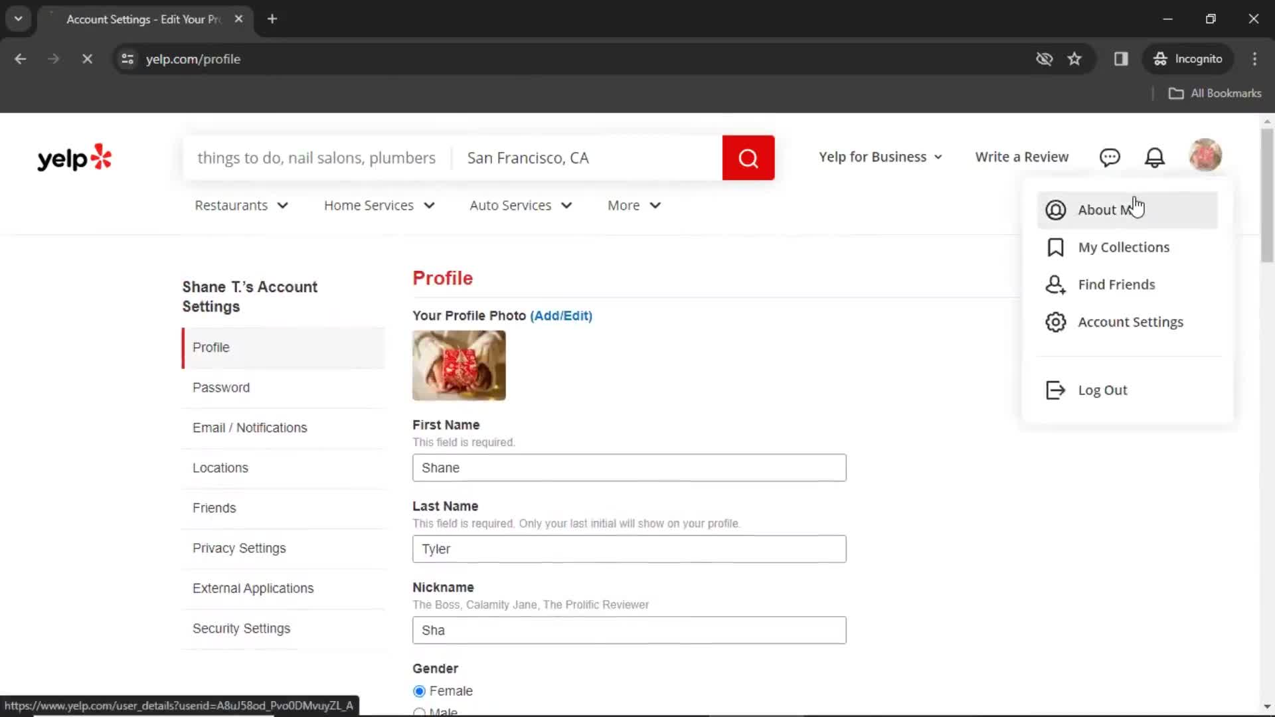Open the Chrome three-dot menu
The height and width of the screenshot is (717, 1275).
tap(1254, 59)
